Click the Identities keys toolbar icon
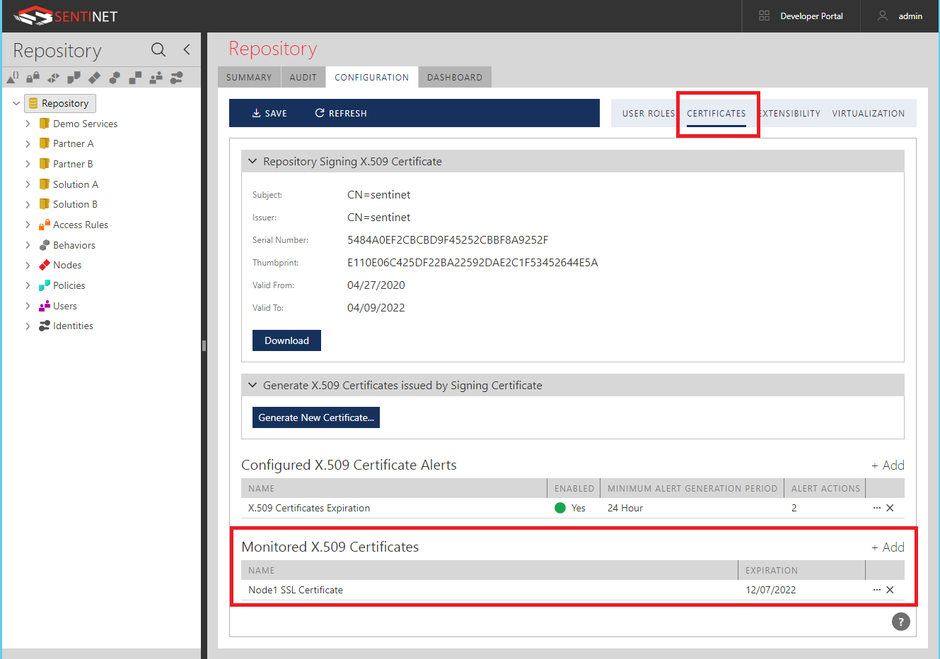This screenshot has width=940, height=659. pyautogui.click(x=176, y=77)
